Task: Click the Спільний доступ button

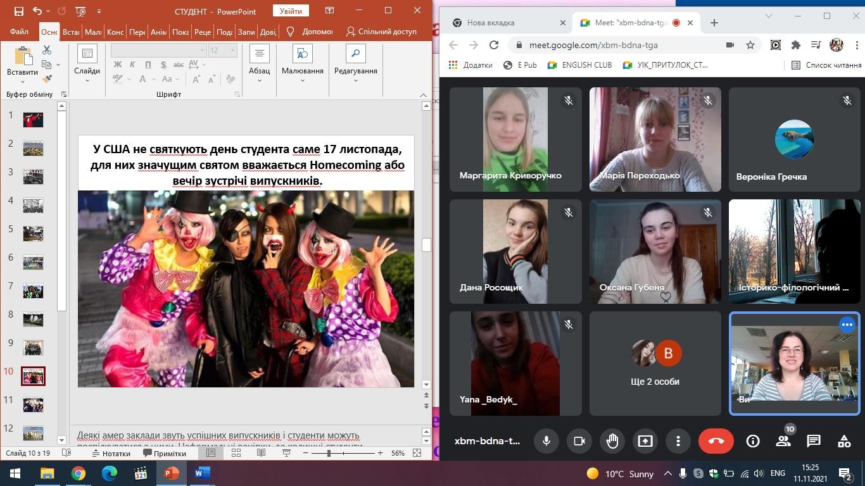Action: (x=381, y=32)
